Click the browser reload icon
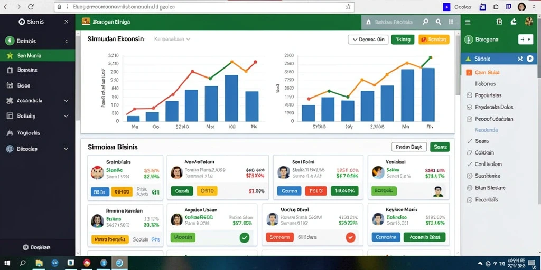 tap(31, 6)
